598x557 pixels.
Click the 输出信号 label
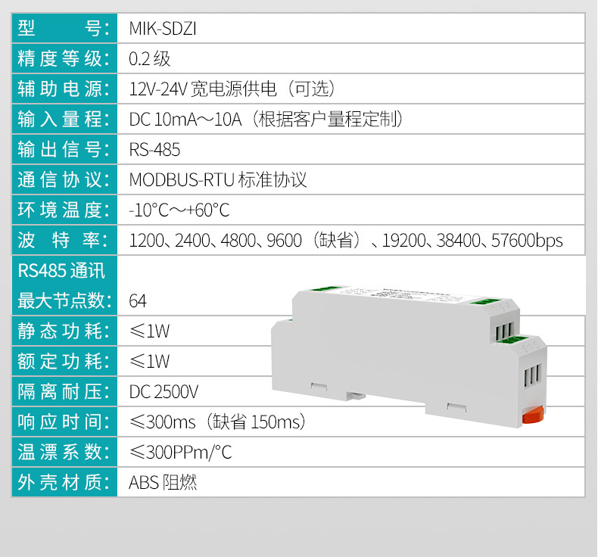pyautogui.click(x=64, y=149)
